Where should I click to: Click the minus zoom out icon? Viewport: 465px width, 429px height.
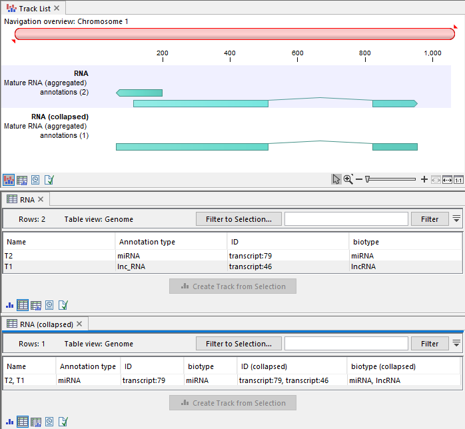coord(358,179)
